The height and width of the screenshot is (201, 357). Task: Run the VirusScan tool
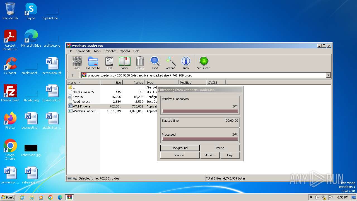coord(204,63)
